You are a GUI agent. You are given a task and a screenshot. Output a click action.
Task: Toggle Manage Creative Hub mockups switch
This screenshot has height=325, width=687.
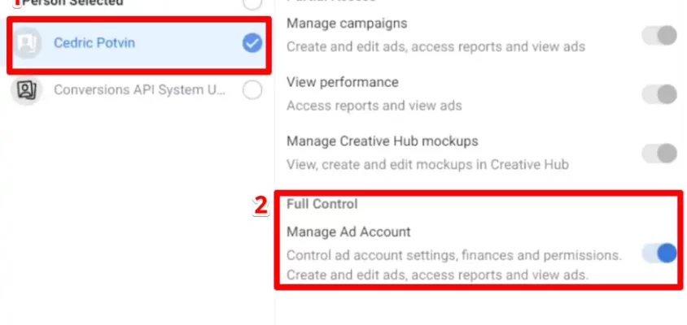659,153
